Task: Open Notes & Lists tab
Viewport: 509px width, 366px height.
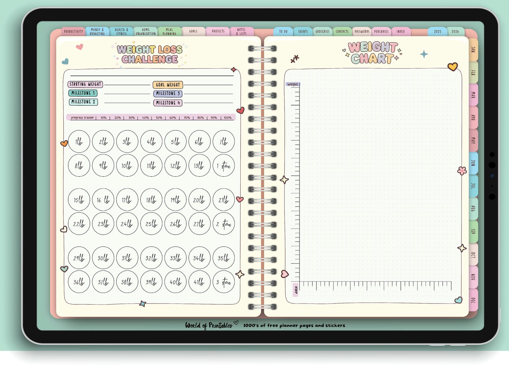Action: (241, 31)
